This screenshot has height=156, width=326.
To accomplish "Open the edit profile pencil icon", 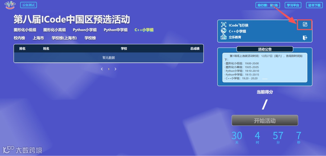I will coord(305,24).
